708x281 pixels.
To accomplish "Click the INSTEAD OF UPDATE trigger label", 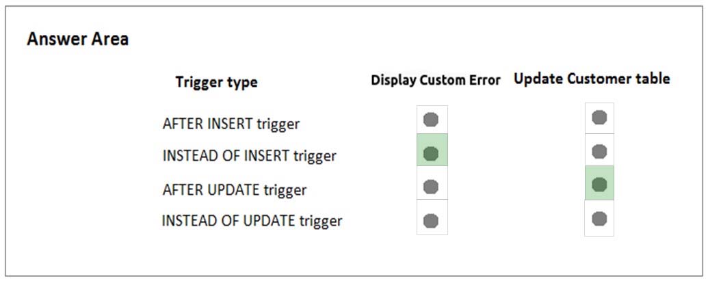I will click(252, 221).
